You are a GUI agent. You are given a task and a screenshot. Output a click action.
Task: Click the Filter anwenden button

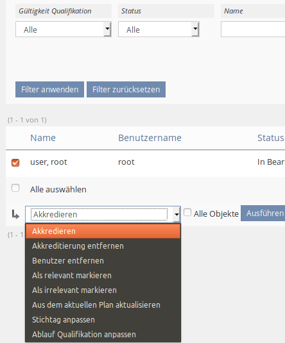click(49, 90)
